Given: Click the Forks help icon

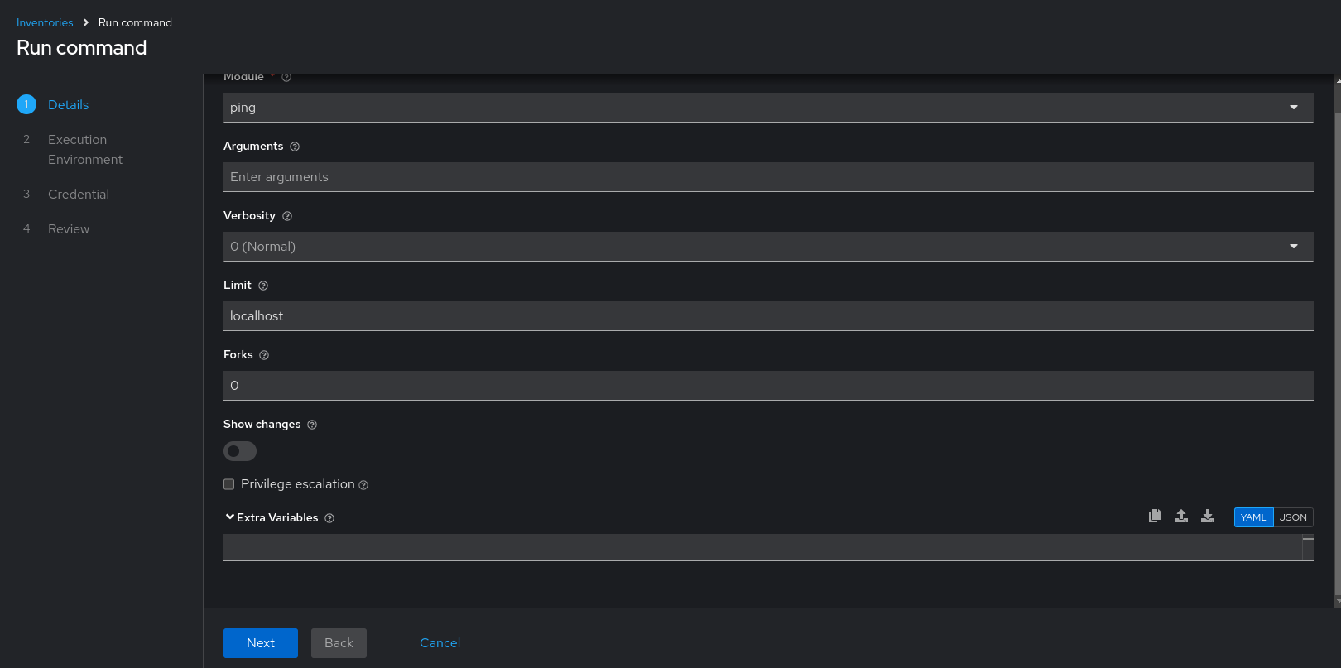Looking at the screenshot, I should 264,355.
